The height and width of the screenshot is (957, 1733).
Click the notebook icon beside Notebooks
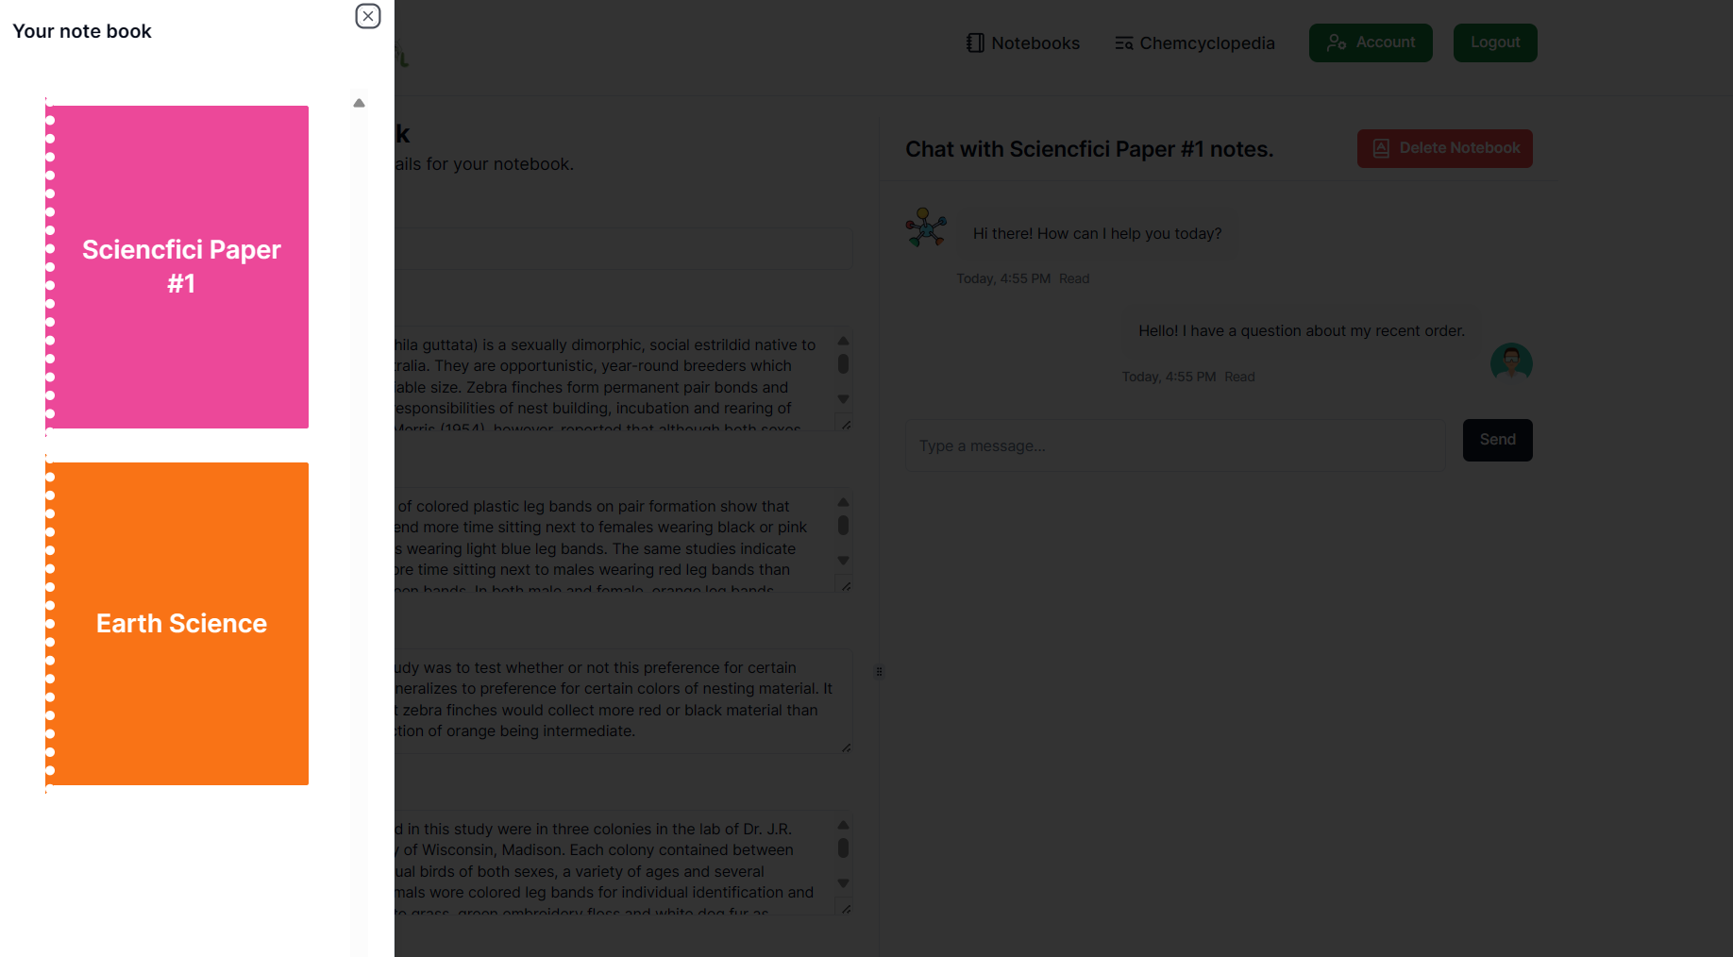(x=975, y=43)
